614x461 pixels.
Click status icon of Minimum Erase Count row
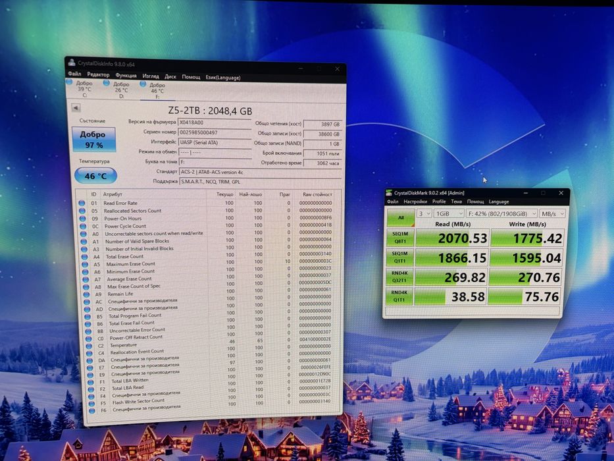86,271
